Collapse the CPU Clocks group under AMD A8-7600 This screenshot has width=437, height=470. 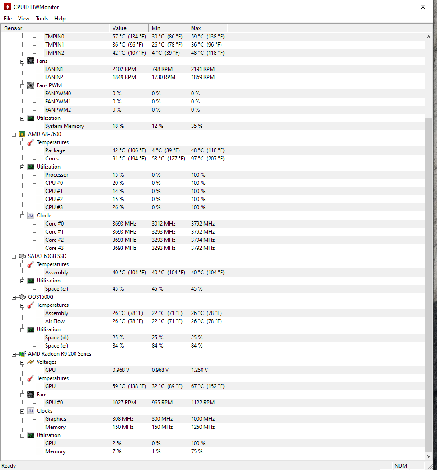(22, 216)
